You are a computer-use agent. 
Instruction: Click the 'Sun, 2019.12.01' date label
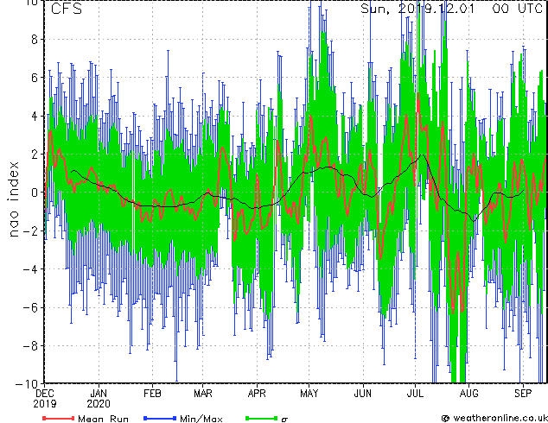click(417, 9)
